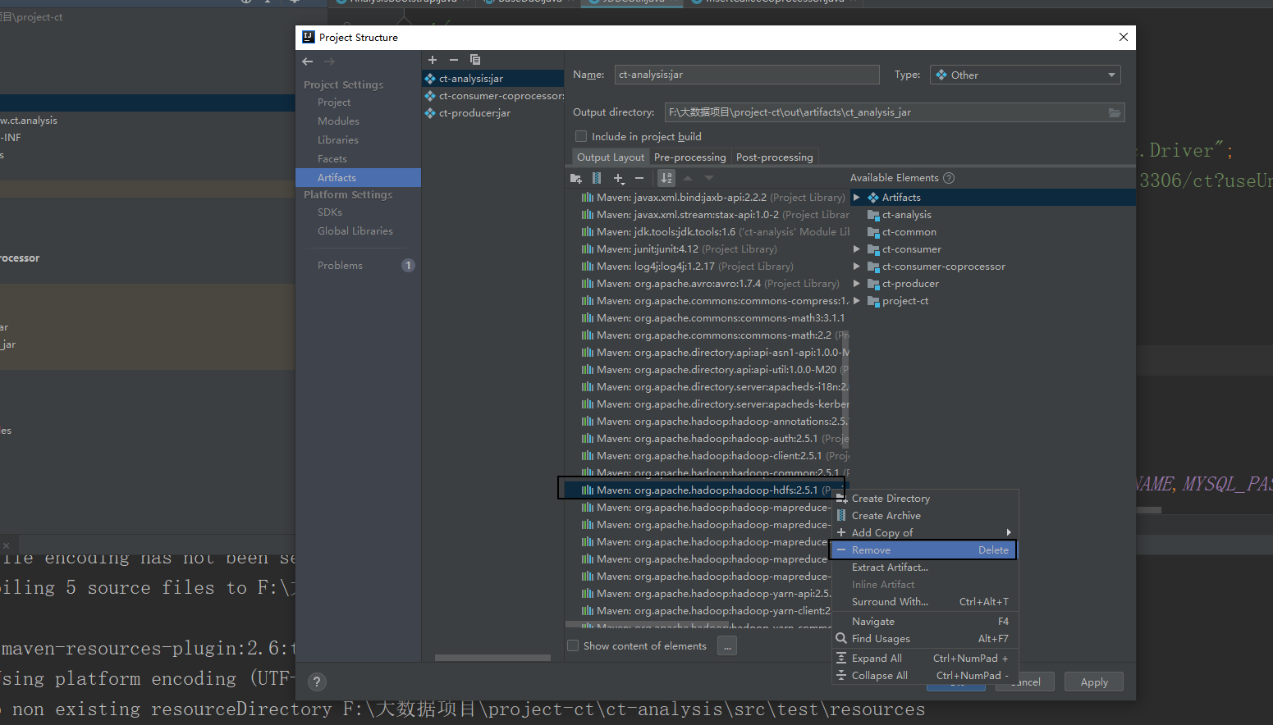This screenshot has width=1273, height=725.
Task: Toggle the Available Elements help bubble
Action: tap(950, 178)
